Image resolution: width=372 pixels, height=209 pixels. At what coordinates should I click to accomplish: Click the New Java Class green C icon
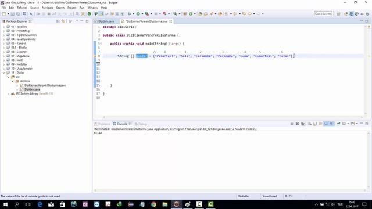(191, 14)
